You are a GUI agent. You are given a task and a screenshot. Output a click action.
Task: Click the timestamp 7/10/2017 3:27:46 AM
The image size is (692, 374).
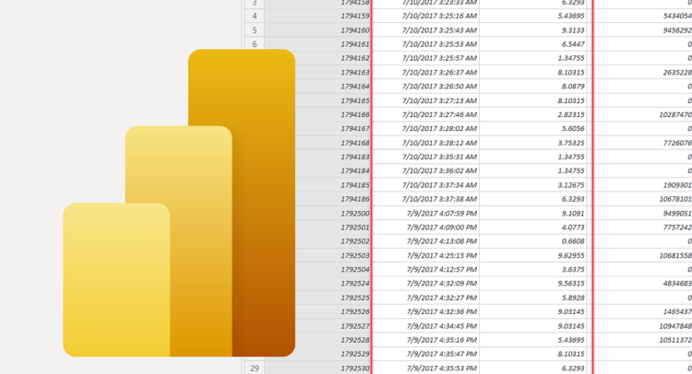(441, 114)
